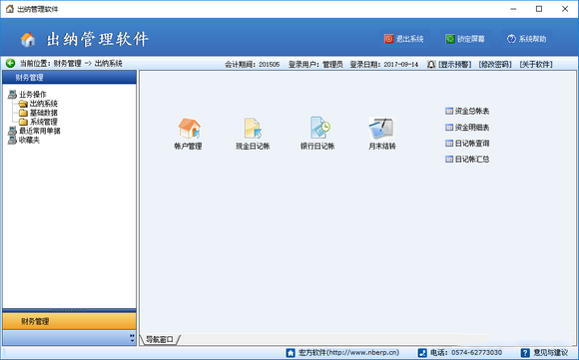Select 收藏夹 tree node
Screen dimensions: 579x360
point(29,140)
